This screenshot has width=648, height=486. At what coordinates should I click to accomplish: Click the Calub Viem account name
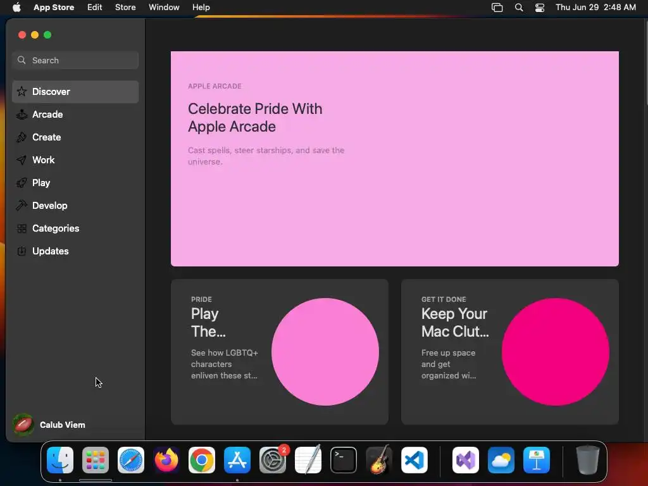[x=63, y=425]
